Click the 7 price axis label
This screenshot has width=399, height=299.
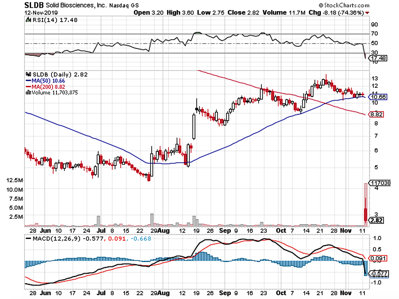[x=376, y=136]
